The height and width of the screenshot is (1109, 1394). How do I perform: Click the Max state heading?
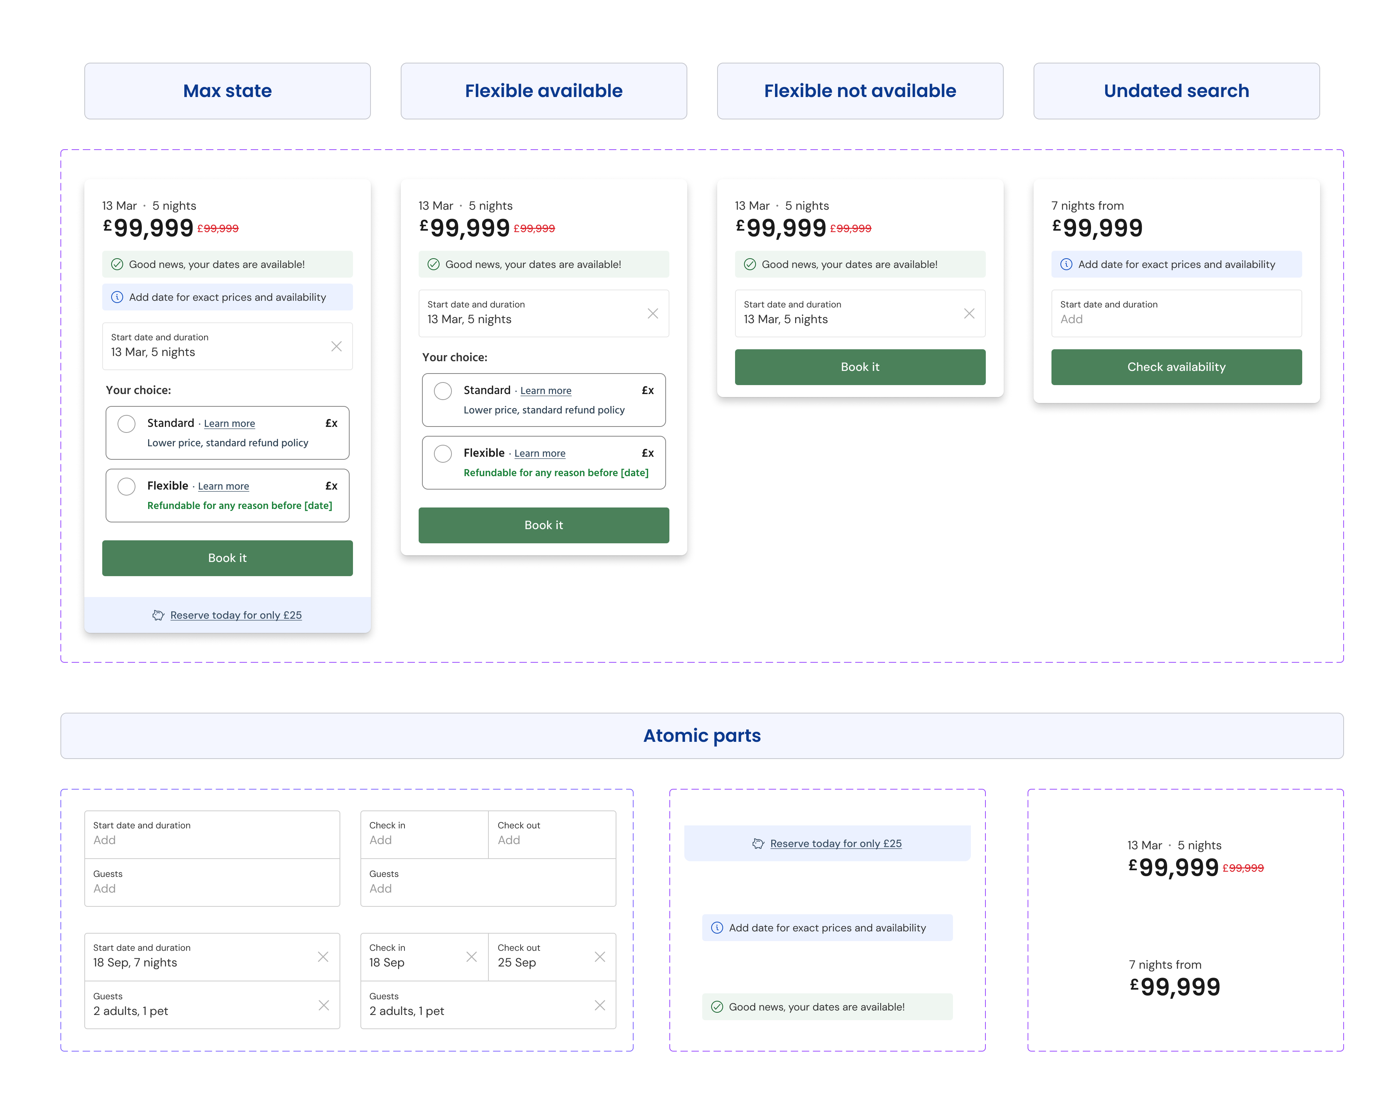point(227,91)
